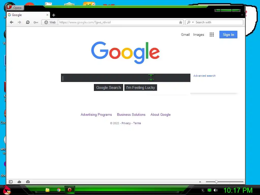Viewport: 260px width, 195px height.
Task: Bookmark page with star icon
Action: (x=181, y=22)
